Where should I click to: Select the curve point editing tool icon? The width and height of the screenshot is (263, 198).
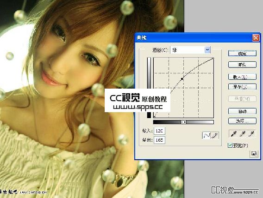(207, 135)
